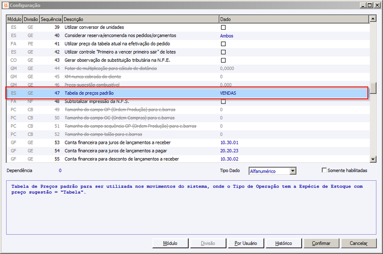
Task: Click the scrollbar down arrow
Action: [373, 159]
